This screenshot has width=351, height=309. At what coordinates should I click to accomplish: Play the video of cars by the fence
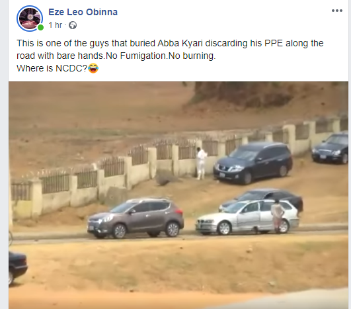178,195
